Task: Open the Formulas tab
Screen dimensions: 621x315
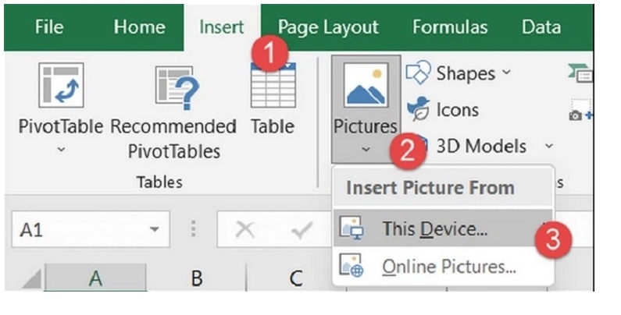Action: coord(450,27)
